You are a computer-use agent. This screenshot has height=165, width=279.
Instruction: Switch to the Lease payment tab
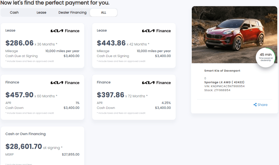(x=41, y=13)
